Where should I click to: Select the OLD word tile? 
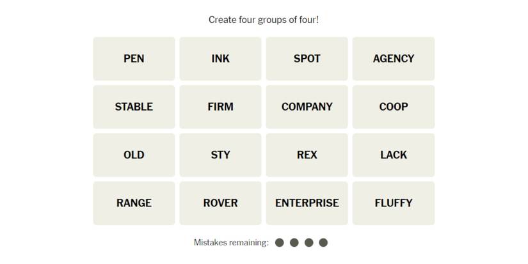(134, 155)
